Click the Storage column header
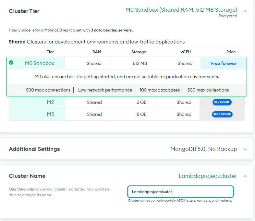This screenshot has width=255, height=221. pyautogui.click(x=139, y=52)
